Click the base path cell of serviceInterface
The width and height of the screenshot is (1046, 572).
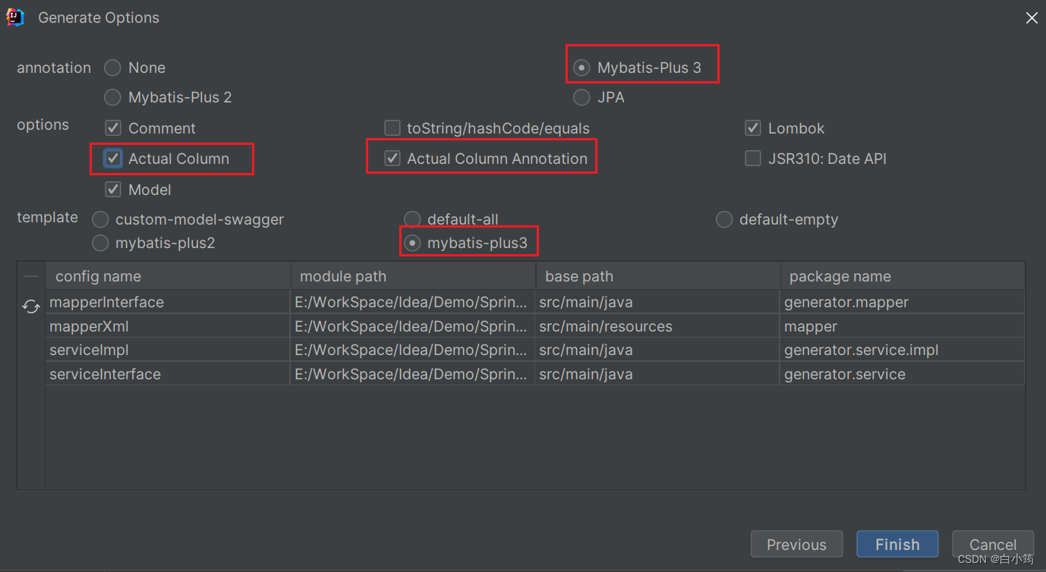coord(657,374)
